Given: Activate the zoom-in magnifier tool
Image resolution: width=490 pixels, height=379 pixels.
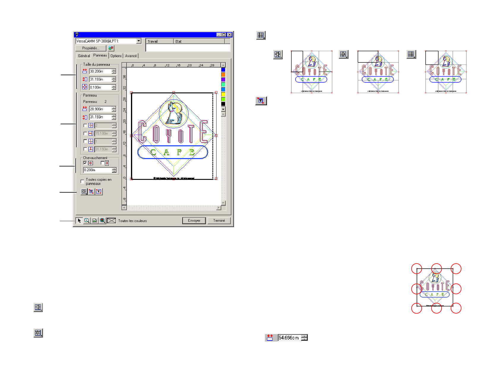Looking at the screenshot, I should [87, 221].
